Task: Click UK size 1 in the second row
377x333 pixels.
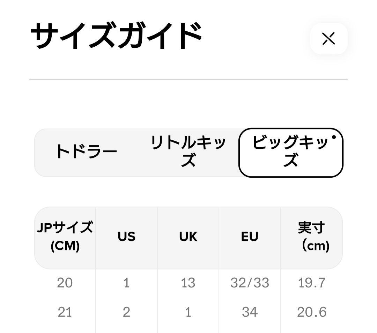Action: pos(188,312)
